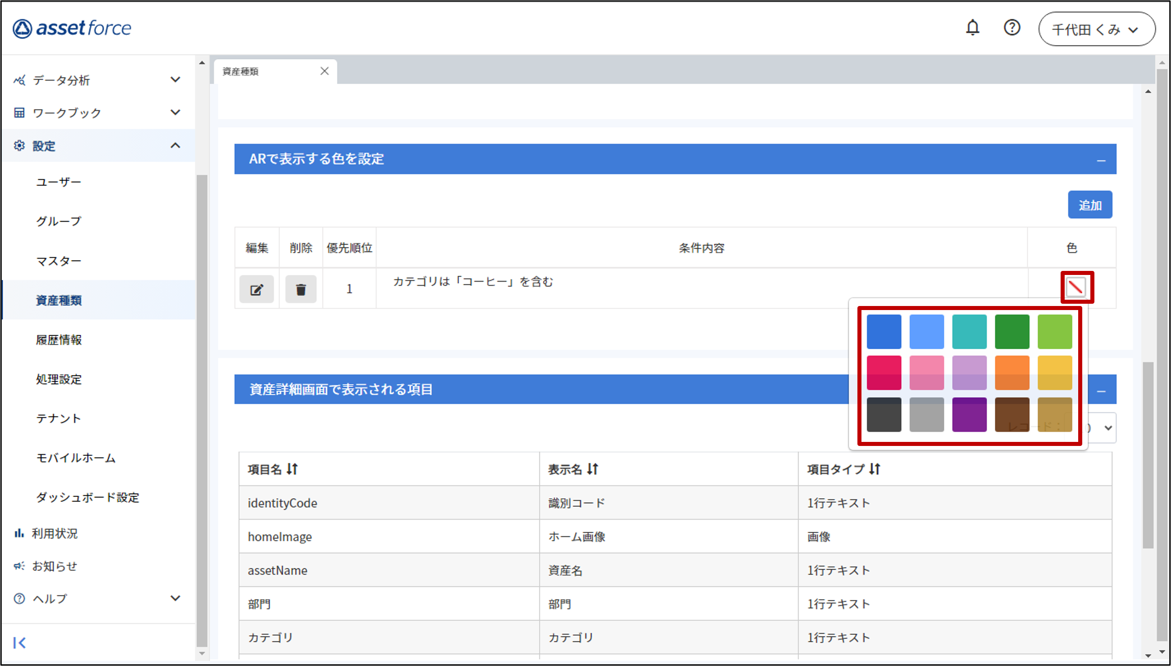The width and height of the screenshot is (1171, 666).
Task: Click the edit pencil icon in row 1
Action: 256,289
